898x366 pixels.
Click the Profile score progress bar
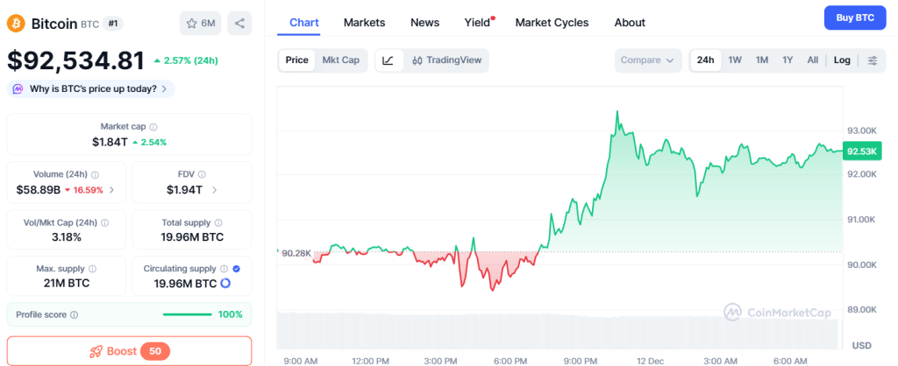187,314
